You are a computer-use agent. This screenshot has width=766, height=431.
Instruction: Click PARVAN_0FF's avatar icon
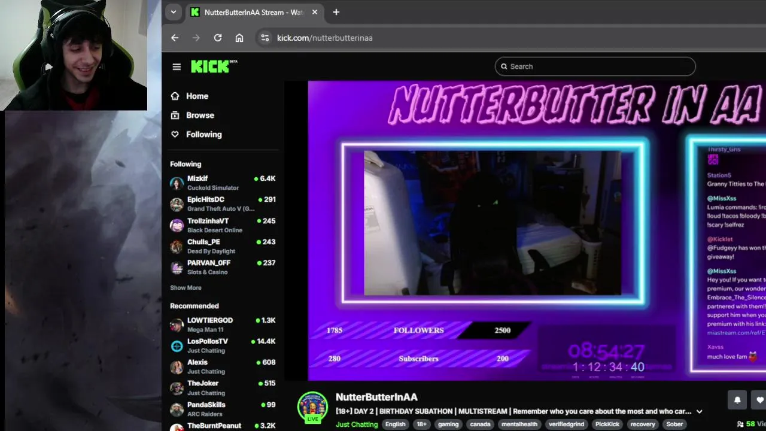tap(177, 268)
